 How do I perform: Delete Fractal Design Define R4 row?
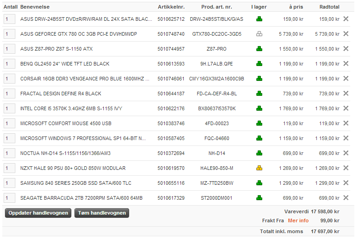[346, 94]
